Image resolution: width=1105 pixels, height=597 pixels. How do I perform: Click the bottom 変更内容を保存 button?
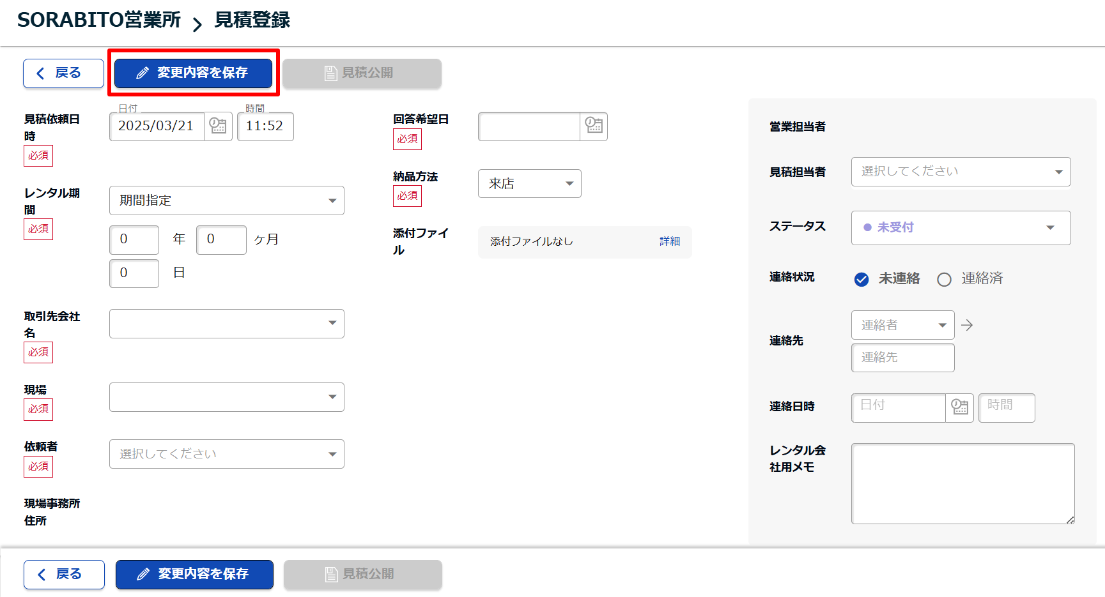point(194,574)
